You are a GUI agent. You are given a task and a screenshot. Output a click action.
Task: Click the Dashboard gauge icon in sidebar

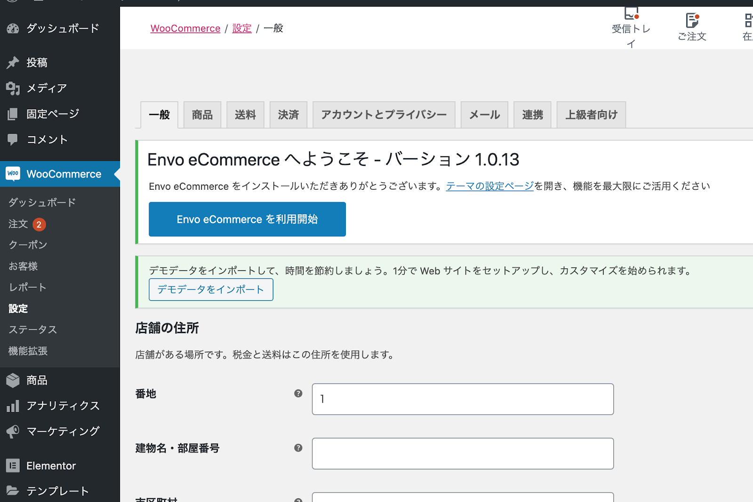click(x=13, y=29)
